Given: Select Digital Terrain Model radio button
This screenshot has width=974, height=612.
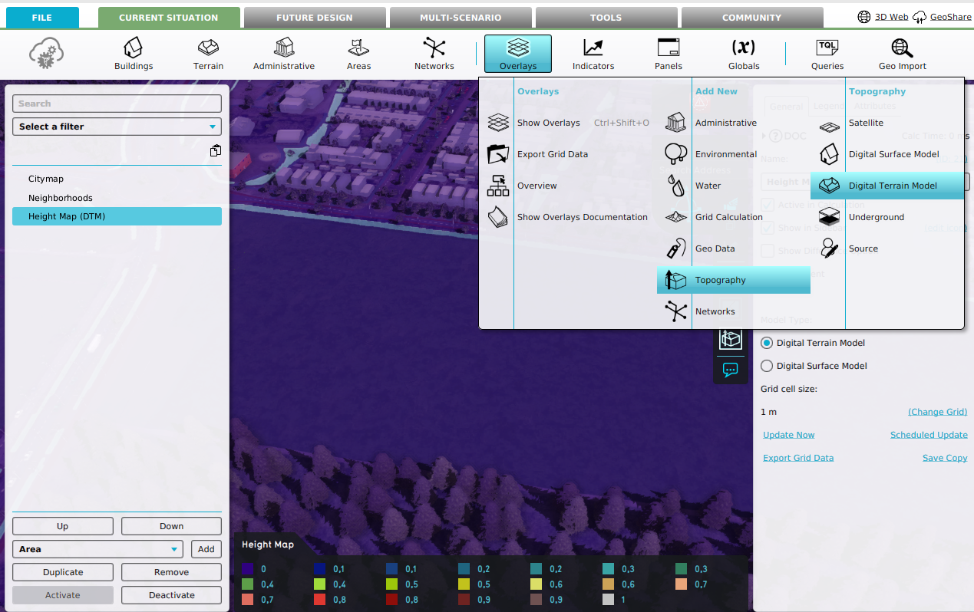Looking at the screenshot, I should click(x=767, y=343).
